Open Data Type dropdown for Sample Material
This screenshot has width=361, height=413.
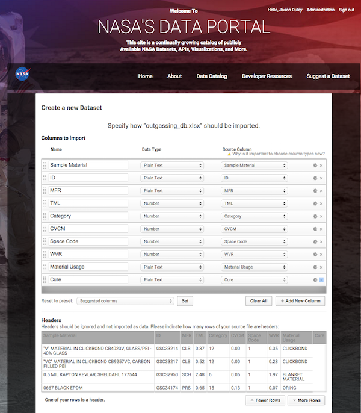172,166
